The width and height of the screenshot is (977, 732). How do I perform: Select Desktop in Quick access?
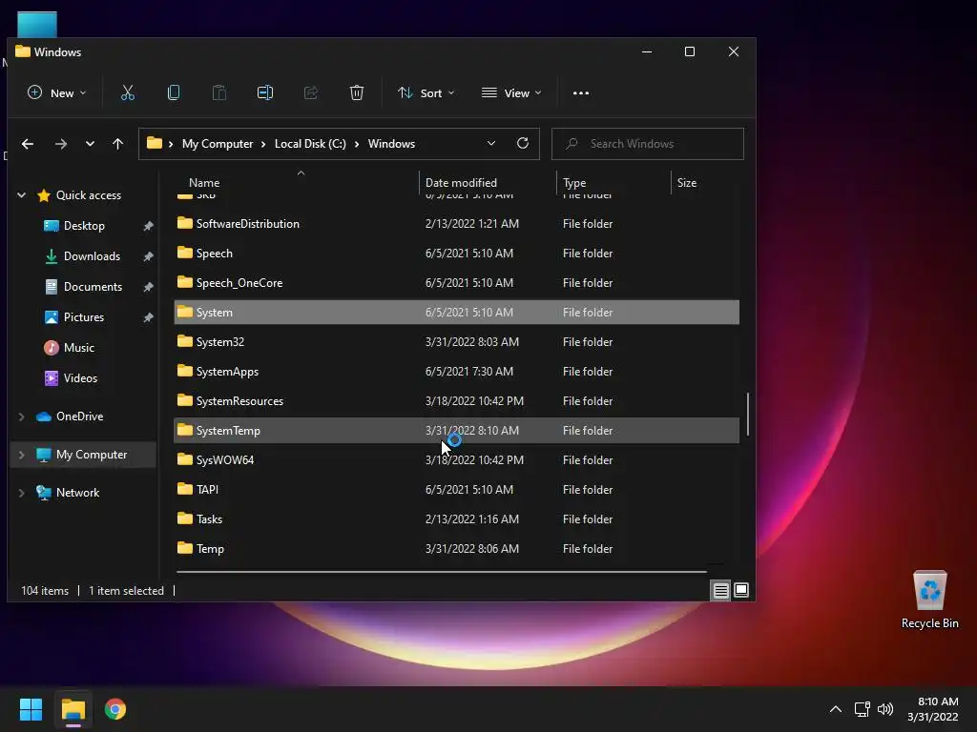(x=84, y=226)
